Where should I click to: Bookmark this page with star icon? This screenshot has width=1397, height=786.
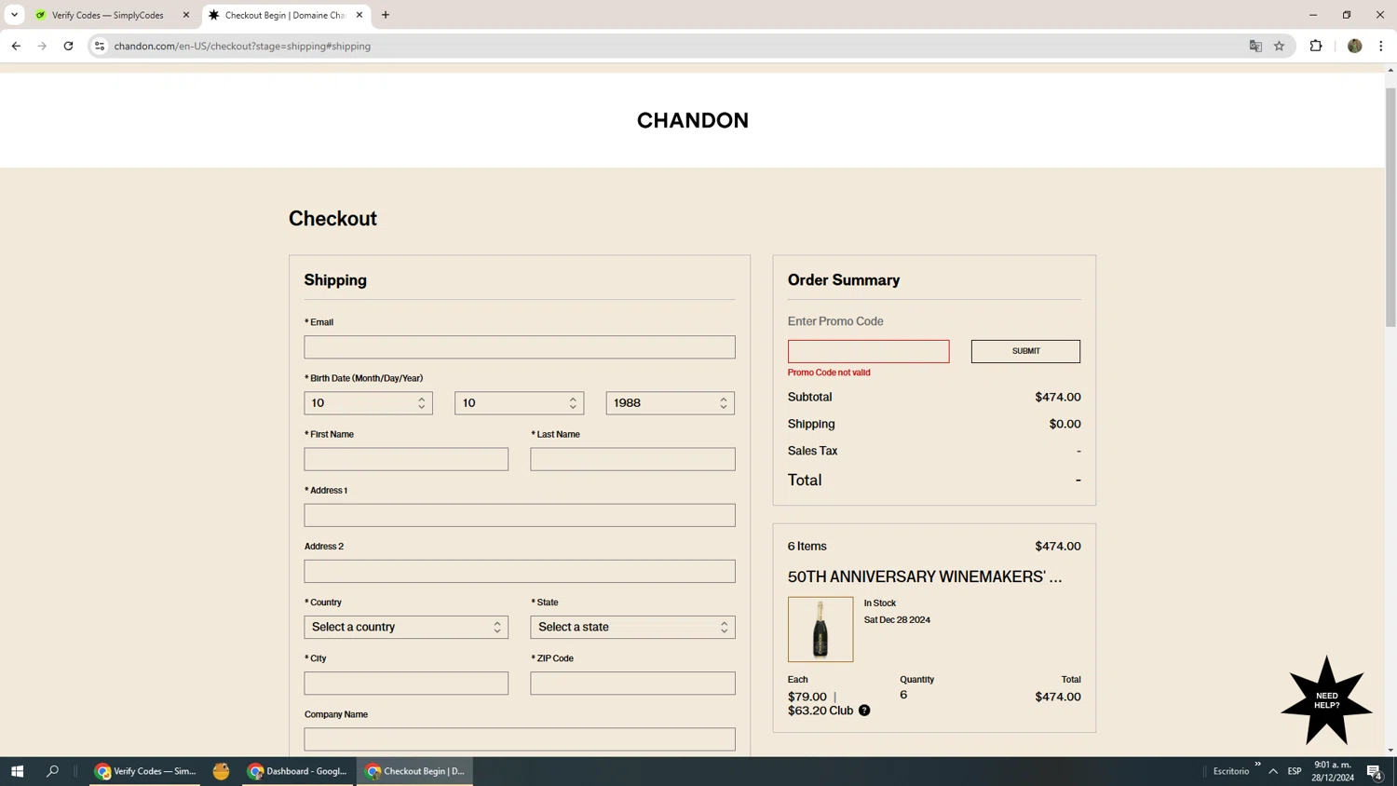click(1279, 46)
